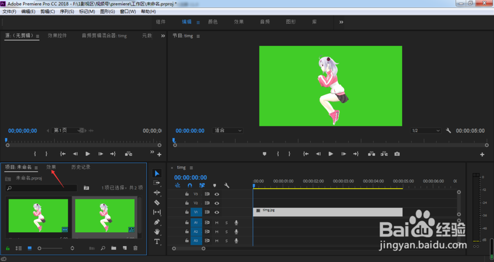The width and height of the screenshot is (494, 262).
Task: Open the timg timeline panel menu
Action: click(x=191, y=168)
